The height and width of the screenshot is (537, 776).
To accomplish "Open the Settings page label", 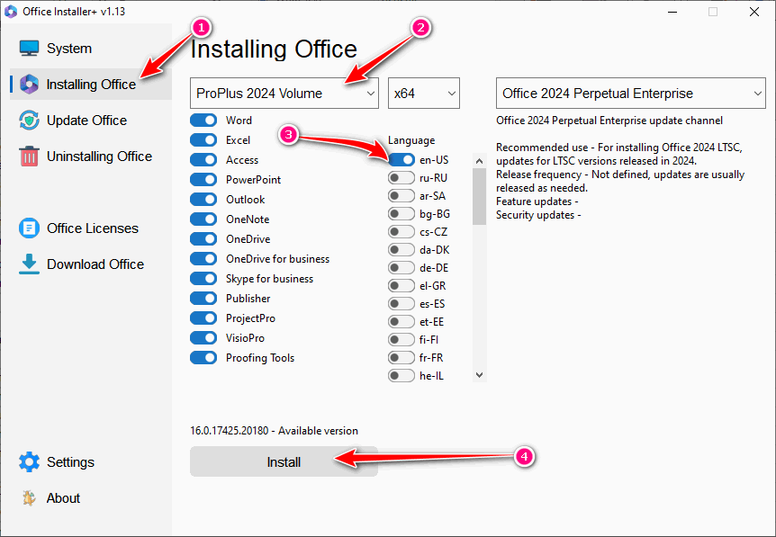I will point(70,461).
